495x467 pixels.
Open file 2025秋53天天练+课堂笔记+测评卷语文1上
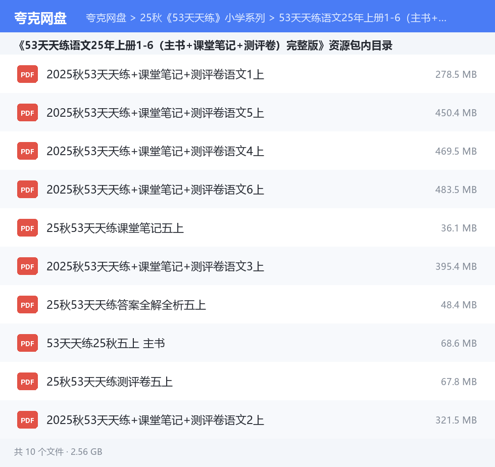[x=156, y=74]
